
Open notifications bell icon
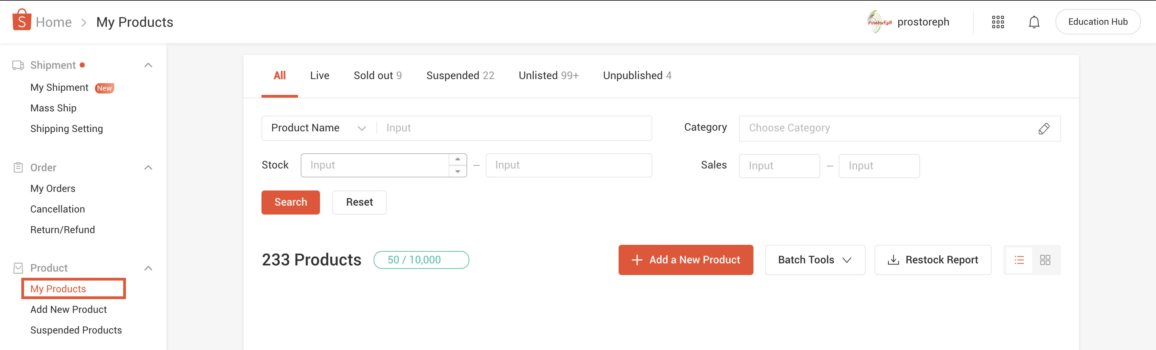(x=1034, y=22)
